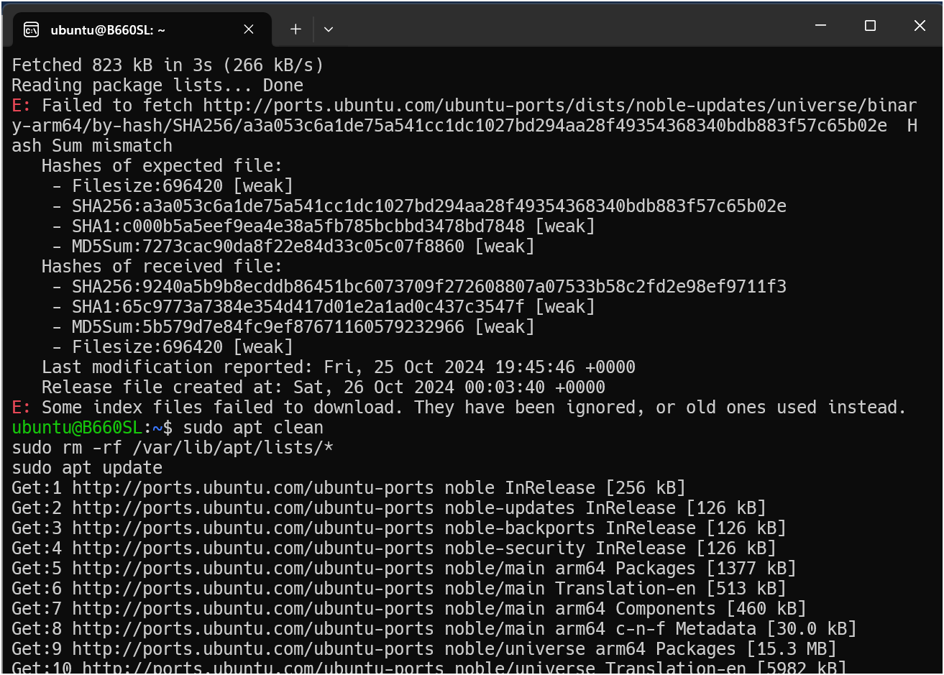Screen dimensions: 944x675
Task: Click the MD5Sum:7273cac90da8 hash line
Action: point(293,247)
